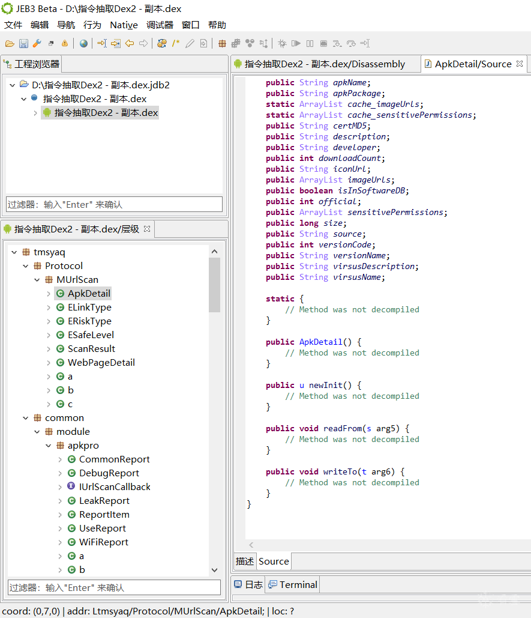Switch to the Disassembly tab
Viewport: 531px width, 618px height.
pos(325,64)
